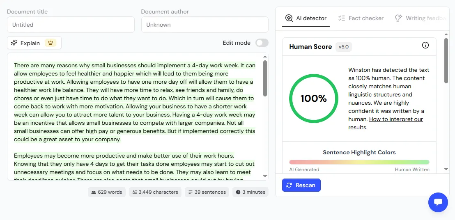
Task: Click the word count icon
Action: click(94, 192)
